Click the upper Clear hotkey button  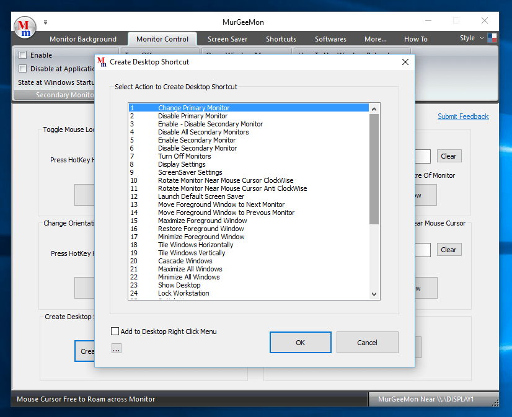click(x=448, y=156)
